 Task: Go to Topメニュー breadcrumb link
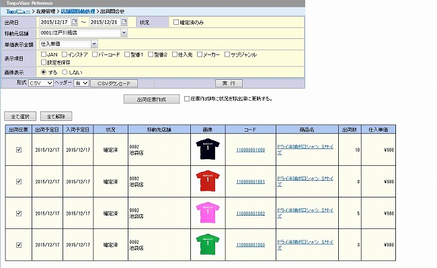coord(18,11)
